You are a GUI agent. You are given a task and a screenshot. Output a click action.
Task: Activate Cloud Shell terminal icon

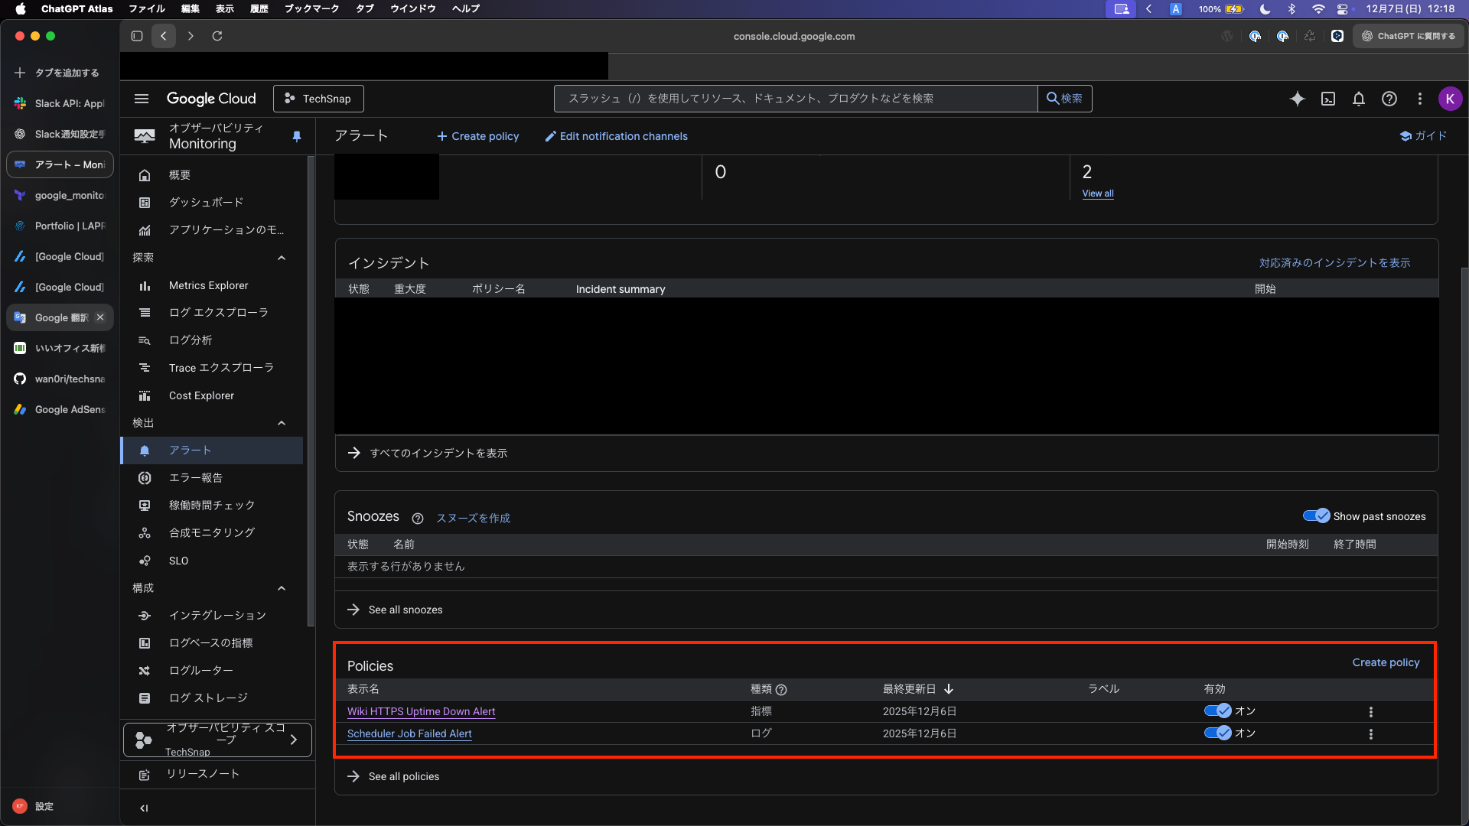click(x=1328, y=99)
